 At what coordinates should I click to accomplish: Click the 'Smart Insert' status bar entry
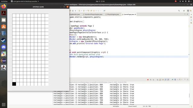click(132, 106)
